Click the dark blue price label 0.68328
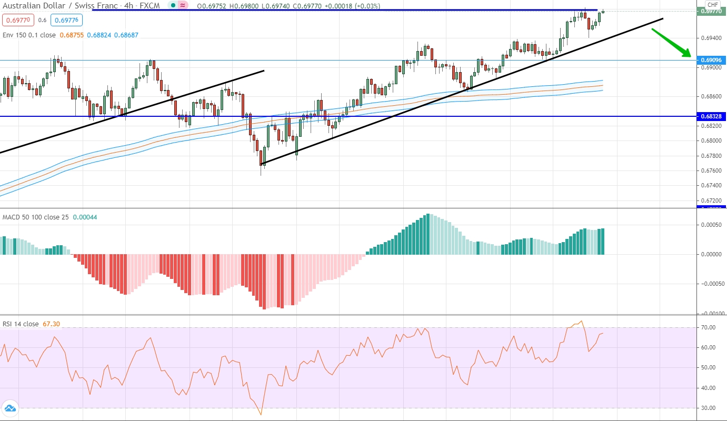The height and width of the screenshot is (421, 727). [711, 116]
